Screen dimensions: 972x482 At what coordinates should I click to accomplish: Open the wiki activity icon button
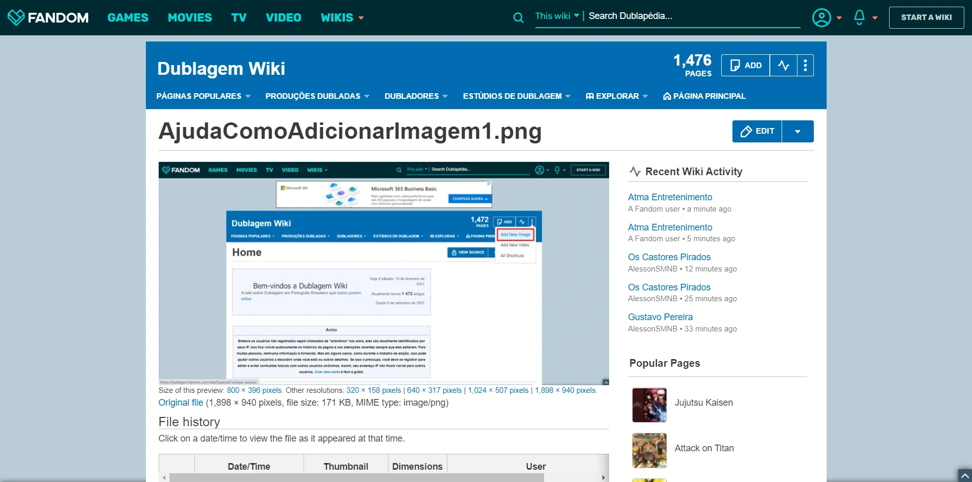point(784,66)
